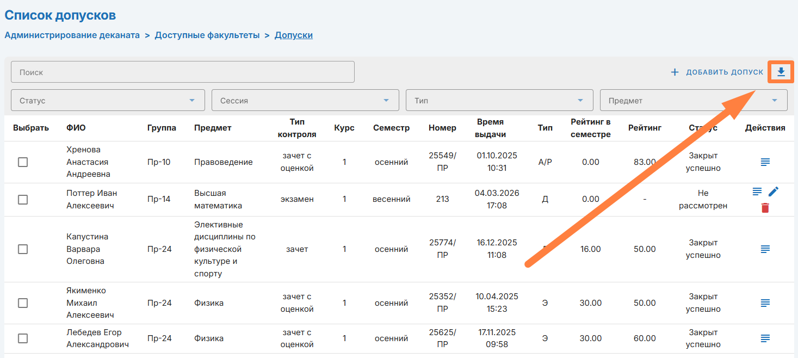
Task: Expand the Предмет filter dropdown
Action: click(693, 101)
